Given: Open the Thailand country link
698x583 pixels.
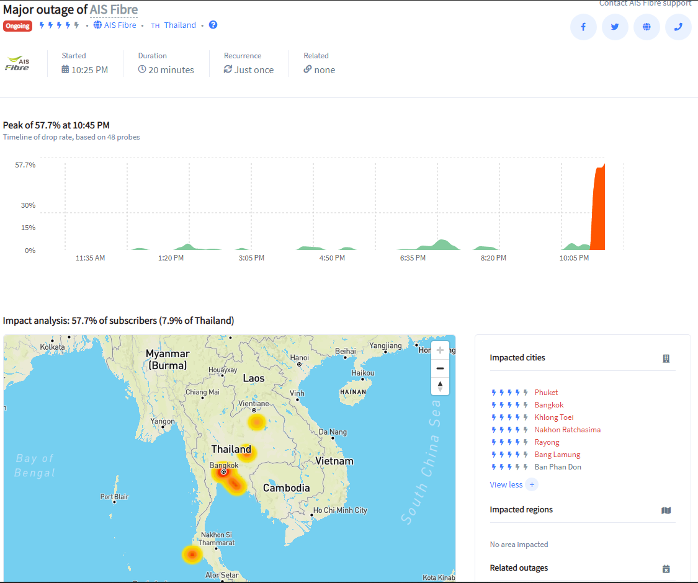Looking at the screenshot, I should pos(180,25).
